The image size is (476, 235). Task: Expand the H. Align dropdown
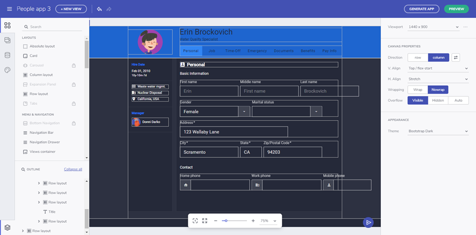coord(438,79)
